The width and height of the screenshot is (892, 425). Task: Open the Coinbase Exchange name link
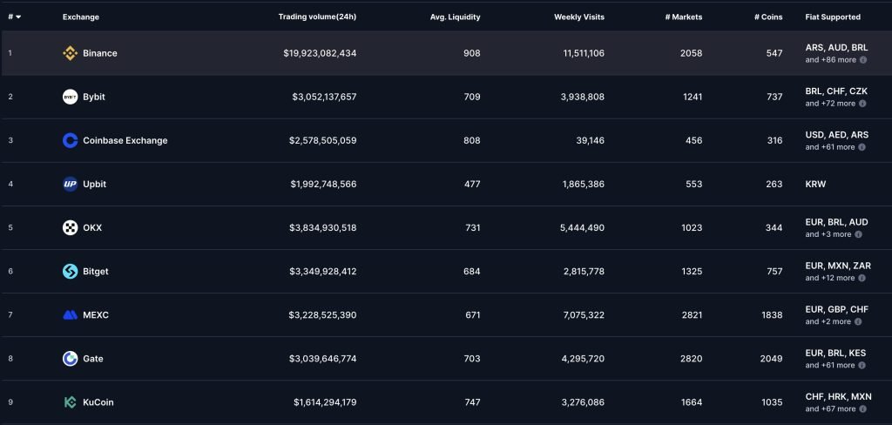125,140
